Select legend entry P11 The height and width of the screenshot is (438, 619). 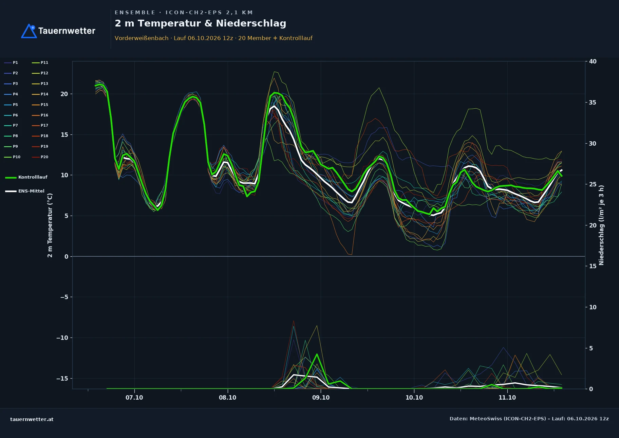[40, 63]
